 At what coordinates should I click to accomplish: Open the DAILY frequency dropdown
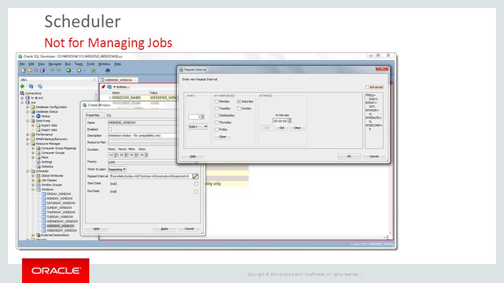198,127
